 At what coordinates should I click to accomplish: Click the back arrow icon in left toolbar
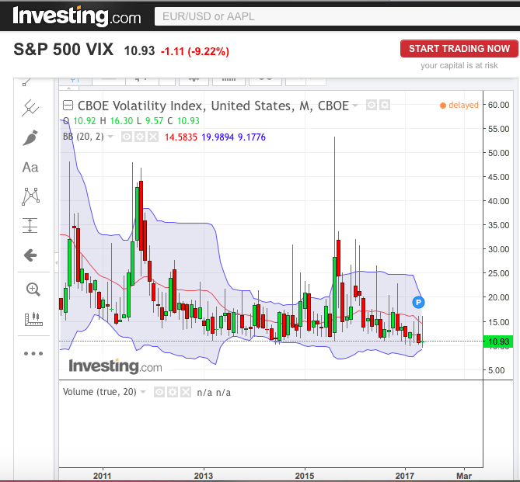click(30, 255)
